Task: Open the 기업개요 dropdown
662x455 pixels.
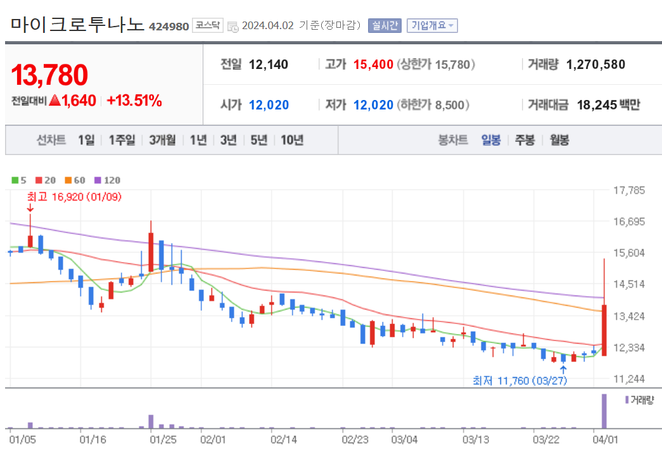Action: tap(432, 26)
